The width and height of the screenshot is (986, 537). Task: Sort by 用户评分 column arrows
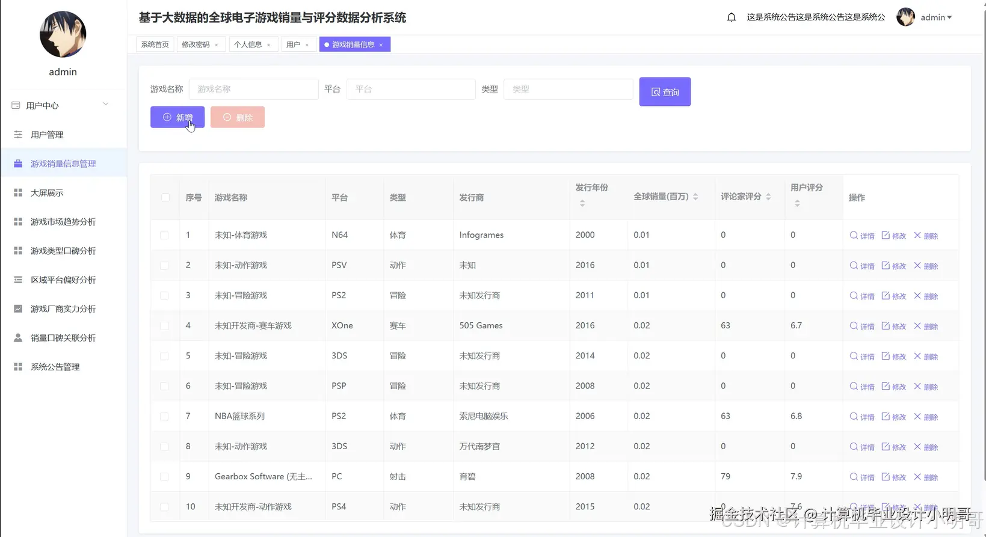pos(797,203)
